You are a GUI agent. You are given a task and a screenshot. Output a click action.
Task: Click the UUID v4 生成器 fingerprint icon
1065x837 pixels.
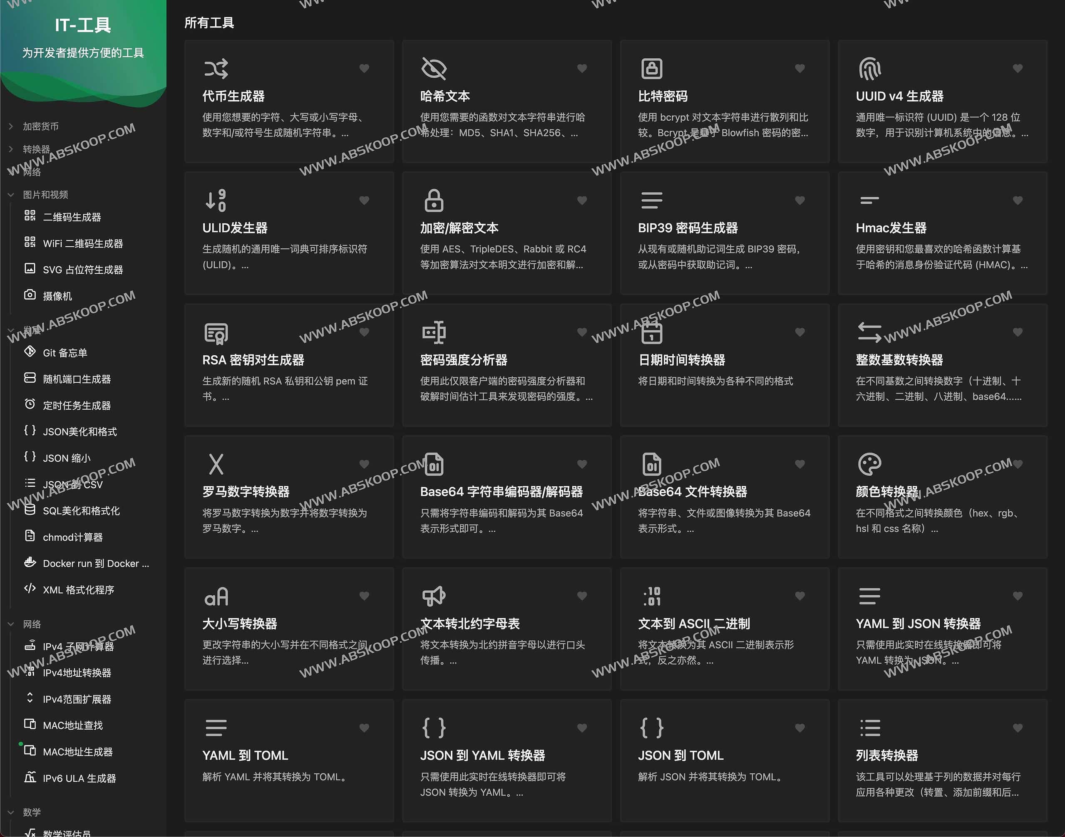coord(869,68)
